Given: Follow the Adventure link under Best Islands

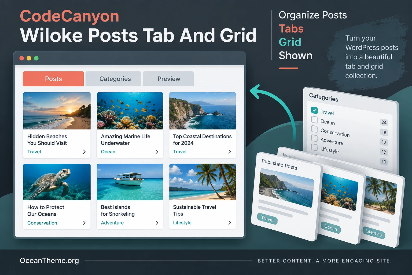Looking at the screenshot, I should click(112, 223).
